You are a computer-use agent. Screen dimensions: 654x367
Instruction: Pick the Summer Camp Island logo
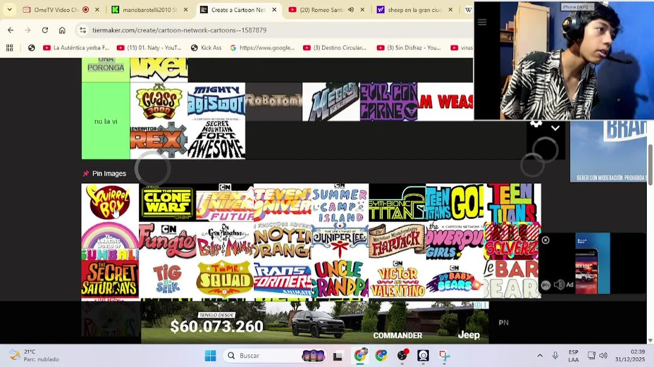[340, 202]
